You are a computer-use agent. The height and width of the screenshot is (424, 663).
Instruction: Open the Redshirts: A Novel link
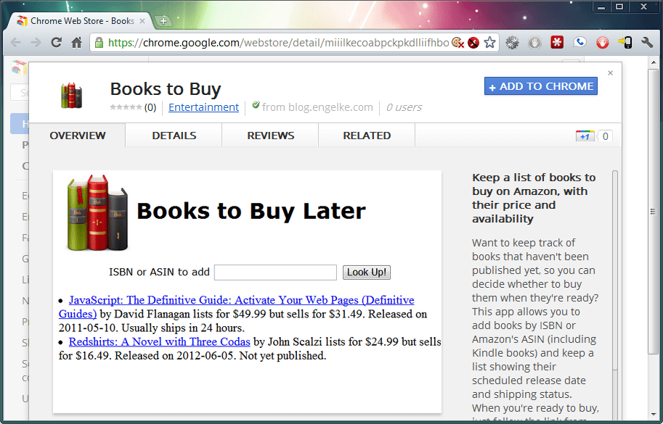159,341
